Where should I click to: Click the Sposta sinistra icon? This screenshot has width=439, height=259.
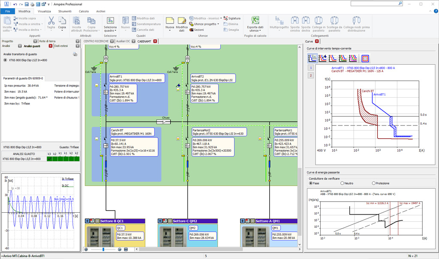coord(295,21)
